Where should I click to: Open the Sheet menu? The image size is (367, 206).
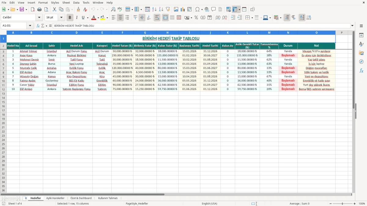(x=66, y=2)
